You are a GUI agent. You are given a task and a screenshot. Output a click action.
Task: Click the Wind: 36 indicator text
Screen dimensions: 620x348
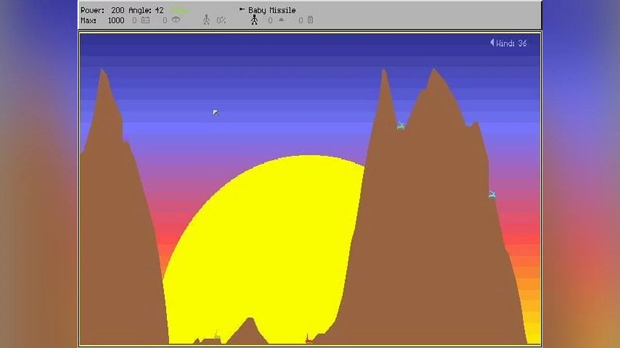512,43
